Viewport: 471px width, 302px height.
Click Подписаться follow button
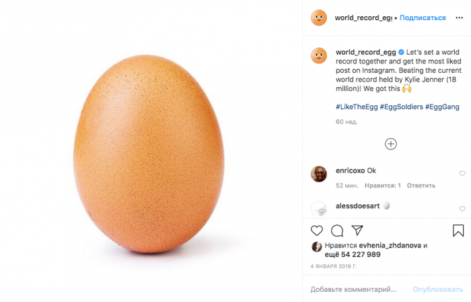point(423,18)
